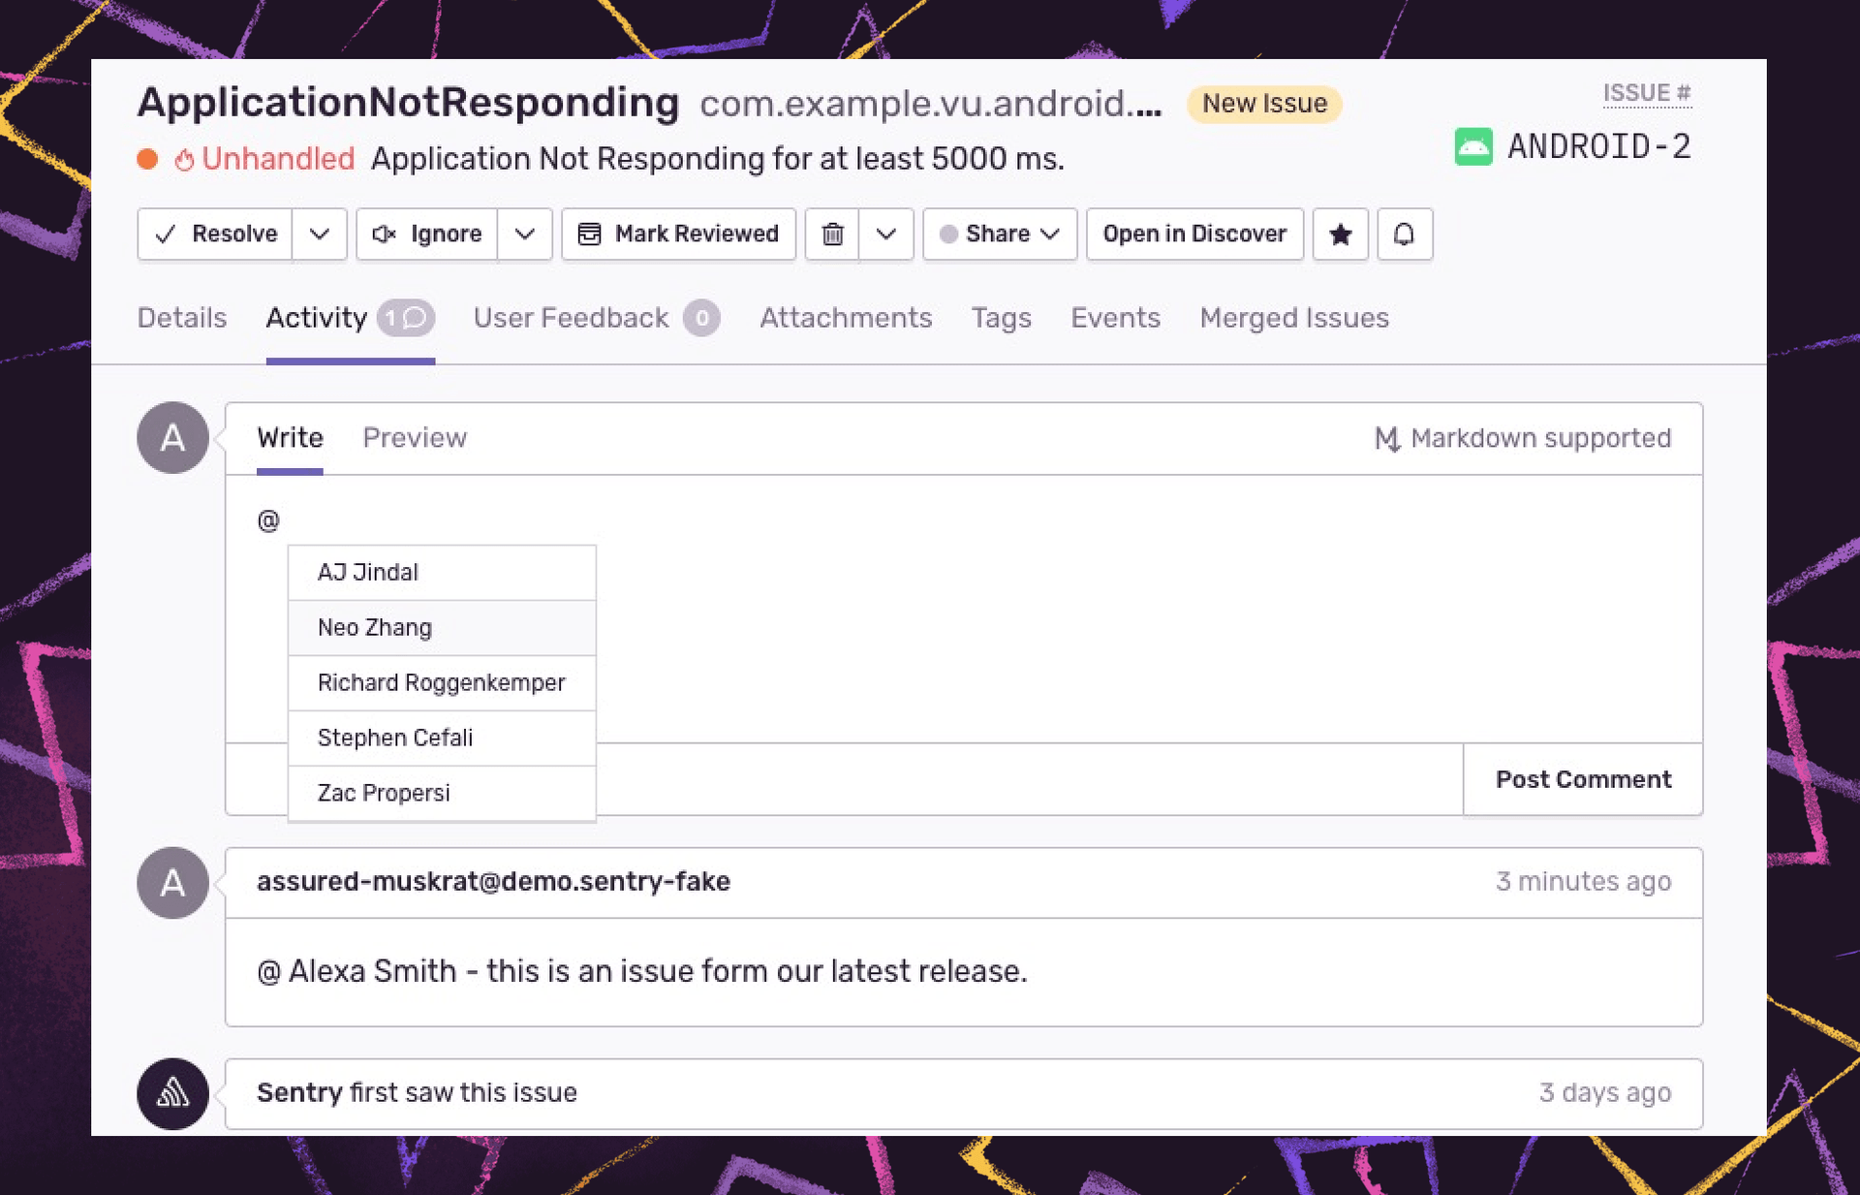Click Mark Reviewed button
The height and width of the screenshot is (1195, 1860).
pyautogui.click(x=679, y=234)
